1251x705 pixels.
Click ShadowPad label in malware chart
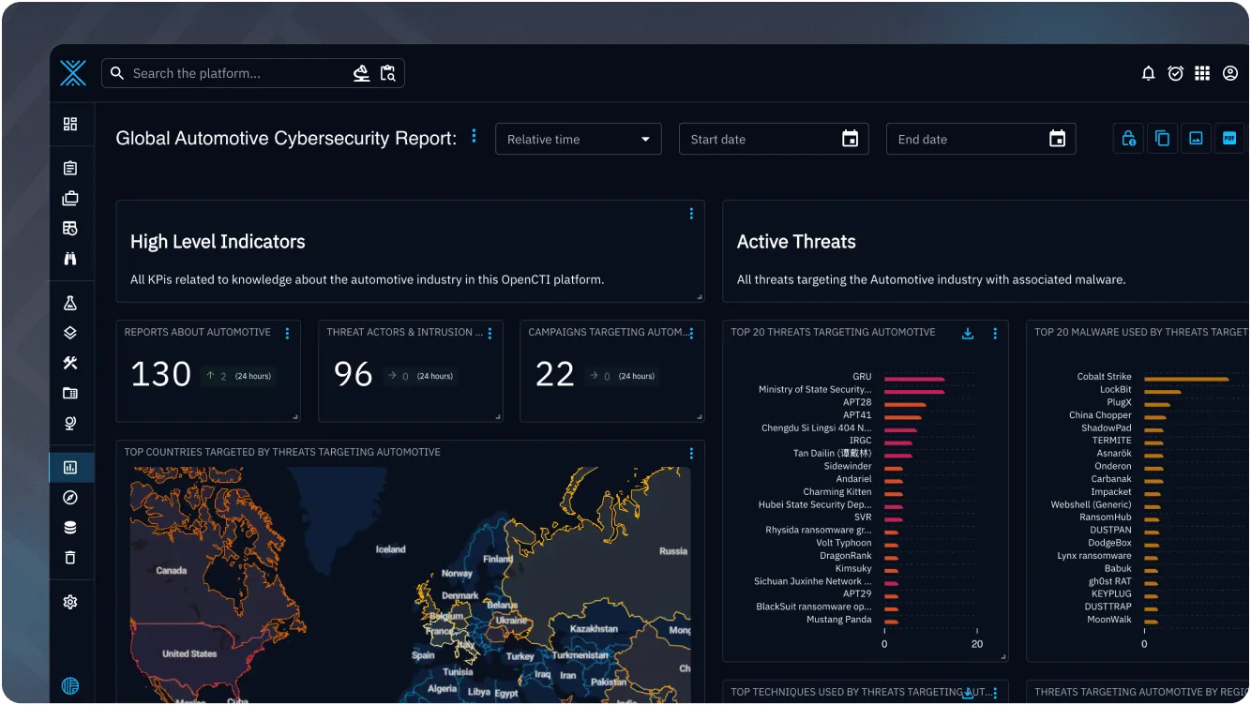[1107, 427]
